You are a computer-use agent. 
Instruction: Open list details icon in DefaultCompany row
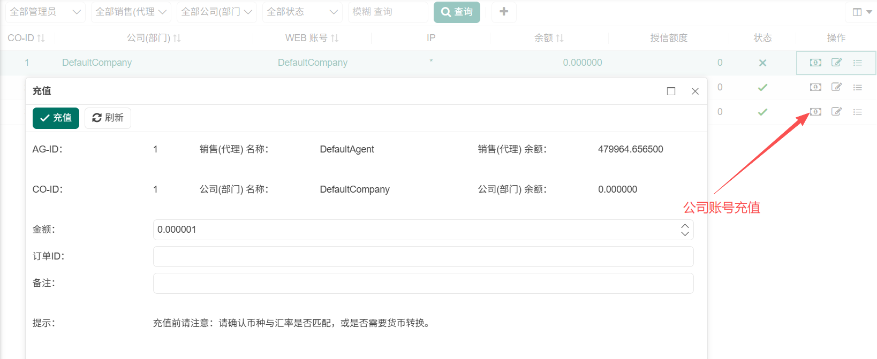tap(857, 63)
